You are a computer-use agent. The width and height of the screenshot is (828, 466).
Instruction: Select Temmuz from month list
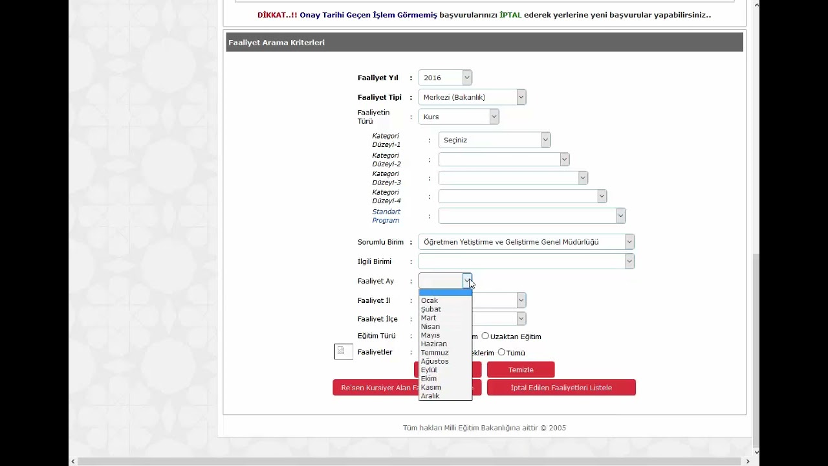click(445, 353)
